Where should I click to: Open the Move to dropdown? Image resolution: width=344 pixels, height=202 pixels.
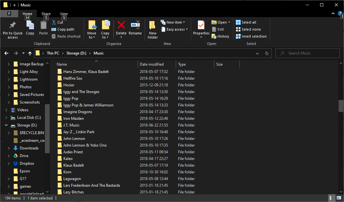pyautogui.click(x=92, y=35)
